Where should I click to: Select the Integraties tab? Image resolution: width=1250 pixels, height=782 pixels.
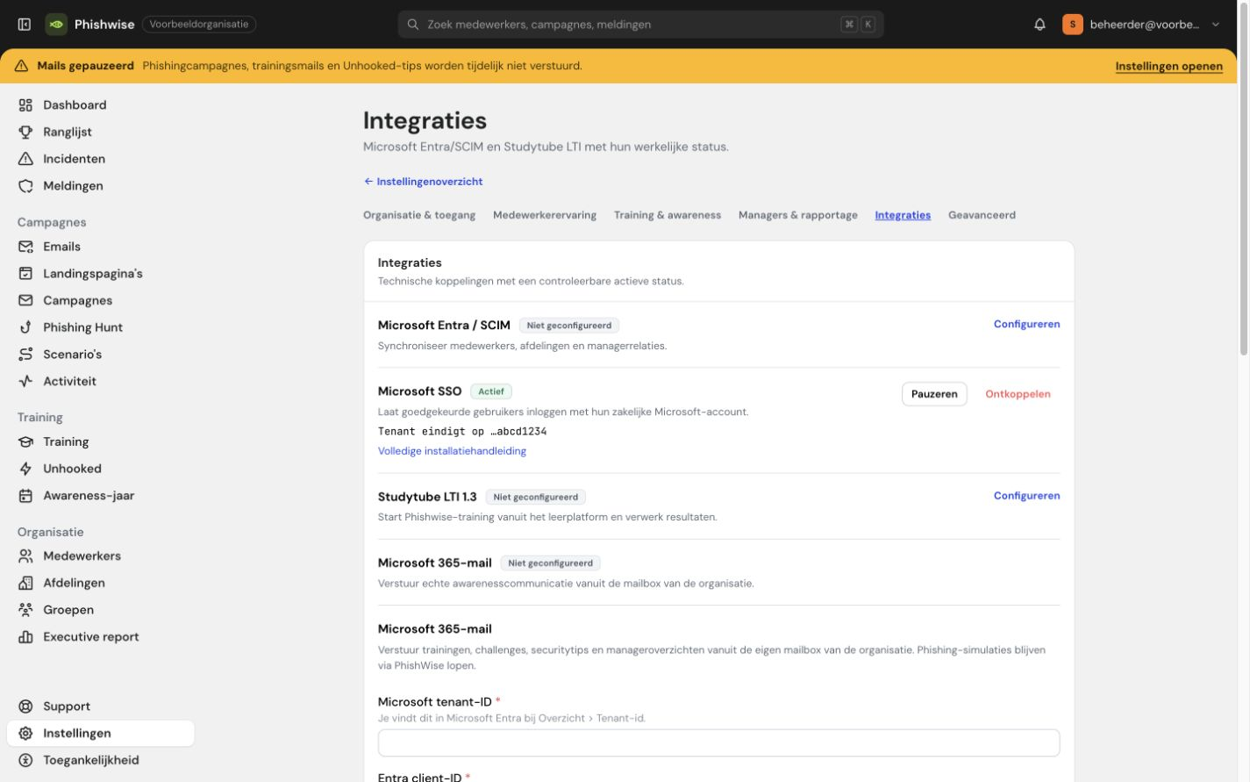tap(903, 215)
